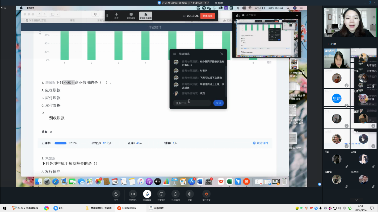The width and height of the screenshot is (378, 212).
Task: Launch Safari from the Dock
Action: point(56,182)
